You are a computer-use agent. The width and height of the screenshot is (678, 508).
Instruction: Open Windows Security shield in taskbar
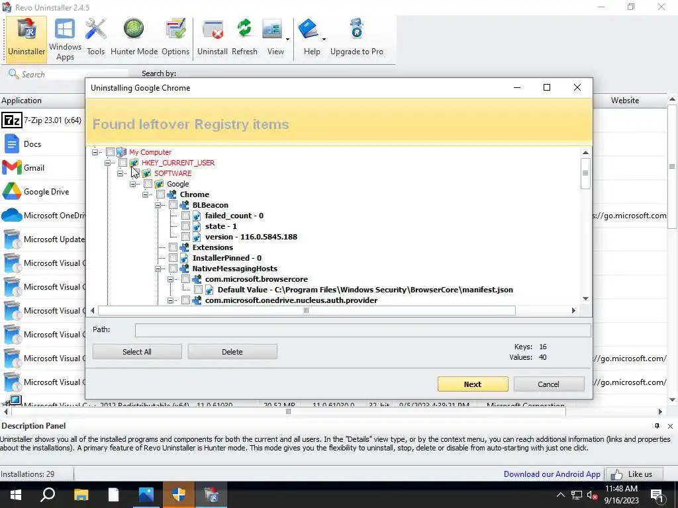coord(179,495)
